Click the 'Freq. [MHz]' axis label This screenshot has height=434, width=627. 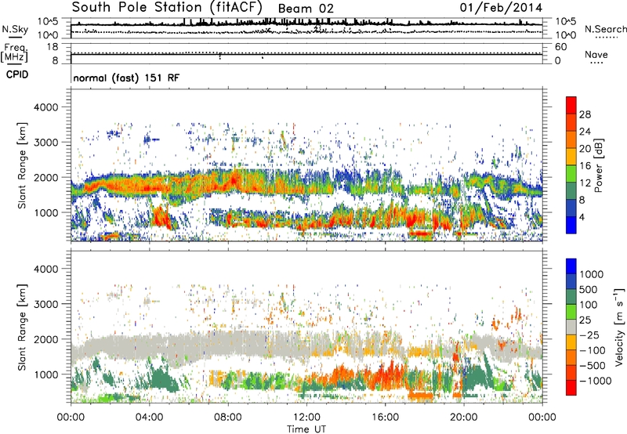[x=14, y=52]
